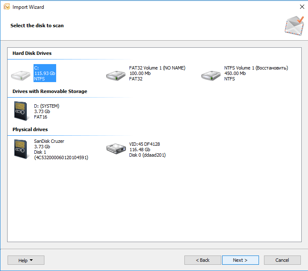The width and height of the screenshot is (308, 271).
Task: Select the SanDisk Cruzer Disk 1 label
Action: pos(61,150)
